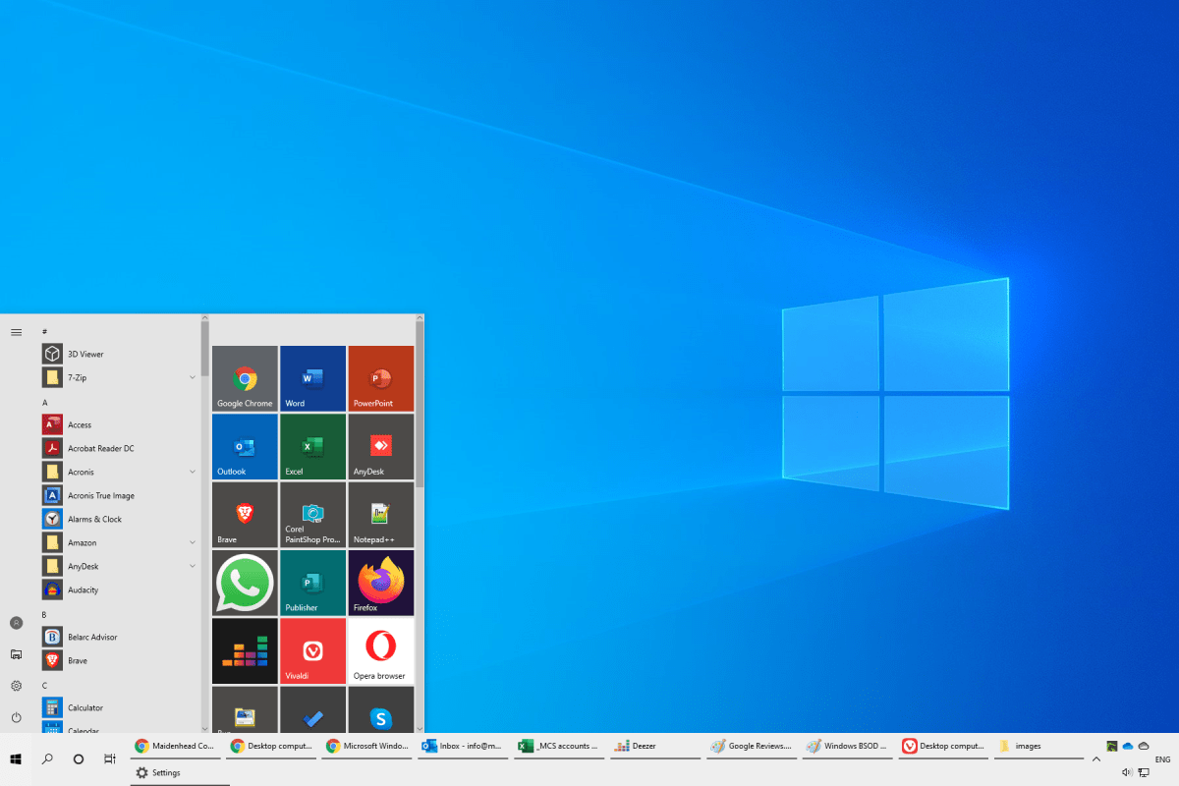This screenshot has width=1179, height=786.
Task: Switch to the Inbox Outlook taskbar window
Action: [463, 747]
